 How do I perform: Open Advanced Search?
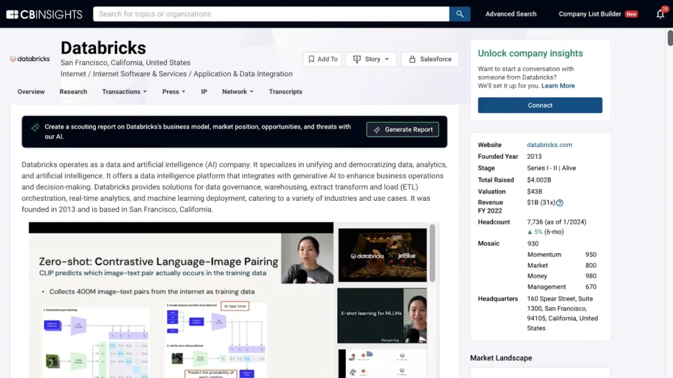511,13
